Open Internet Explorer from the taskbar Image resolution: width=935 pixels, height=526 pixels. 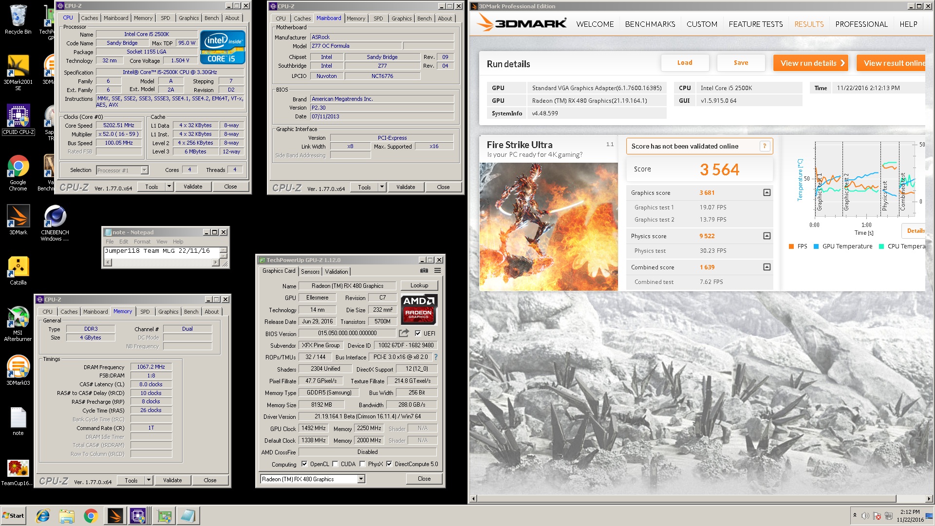(x=43, y=516)
